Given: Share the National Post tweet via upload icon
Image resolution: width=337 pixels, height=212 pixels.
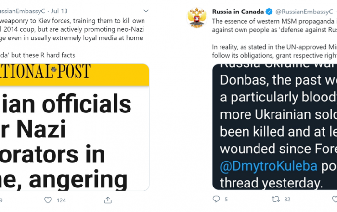Looking at the screenshot, I should click(108, 200).
